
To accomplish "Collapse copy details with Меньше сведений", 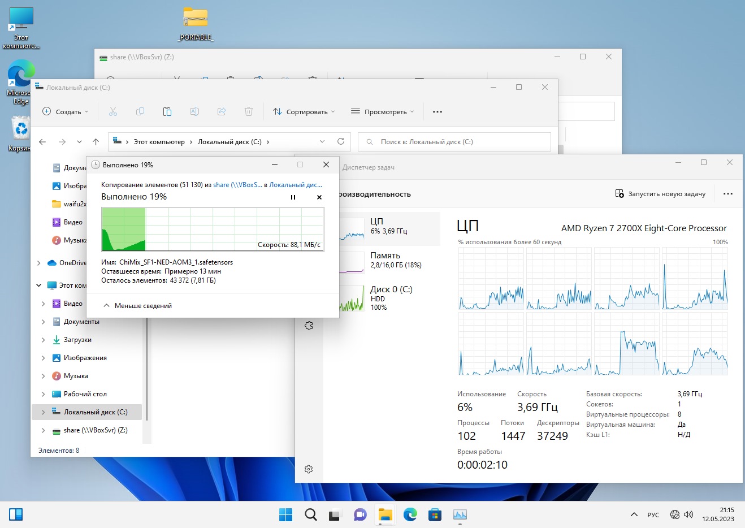I will 138,306.
